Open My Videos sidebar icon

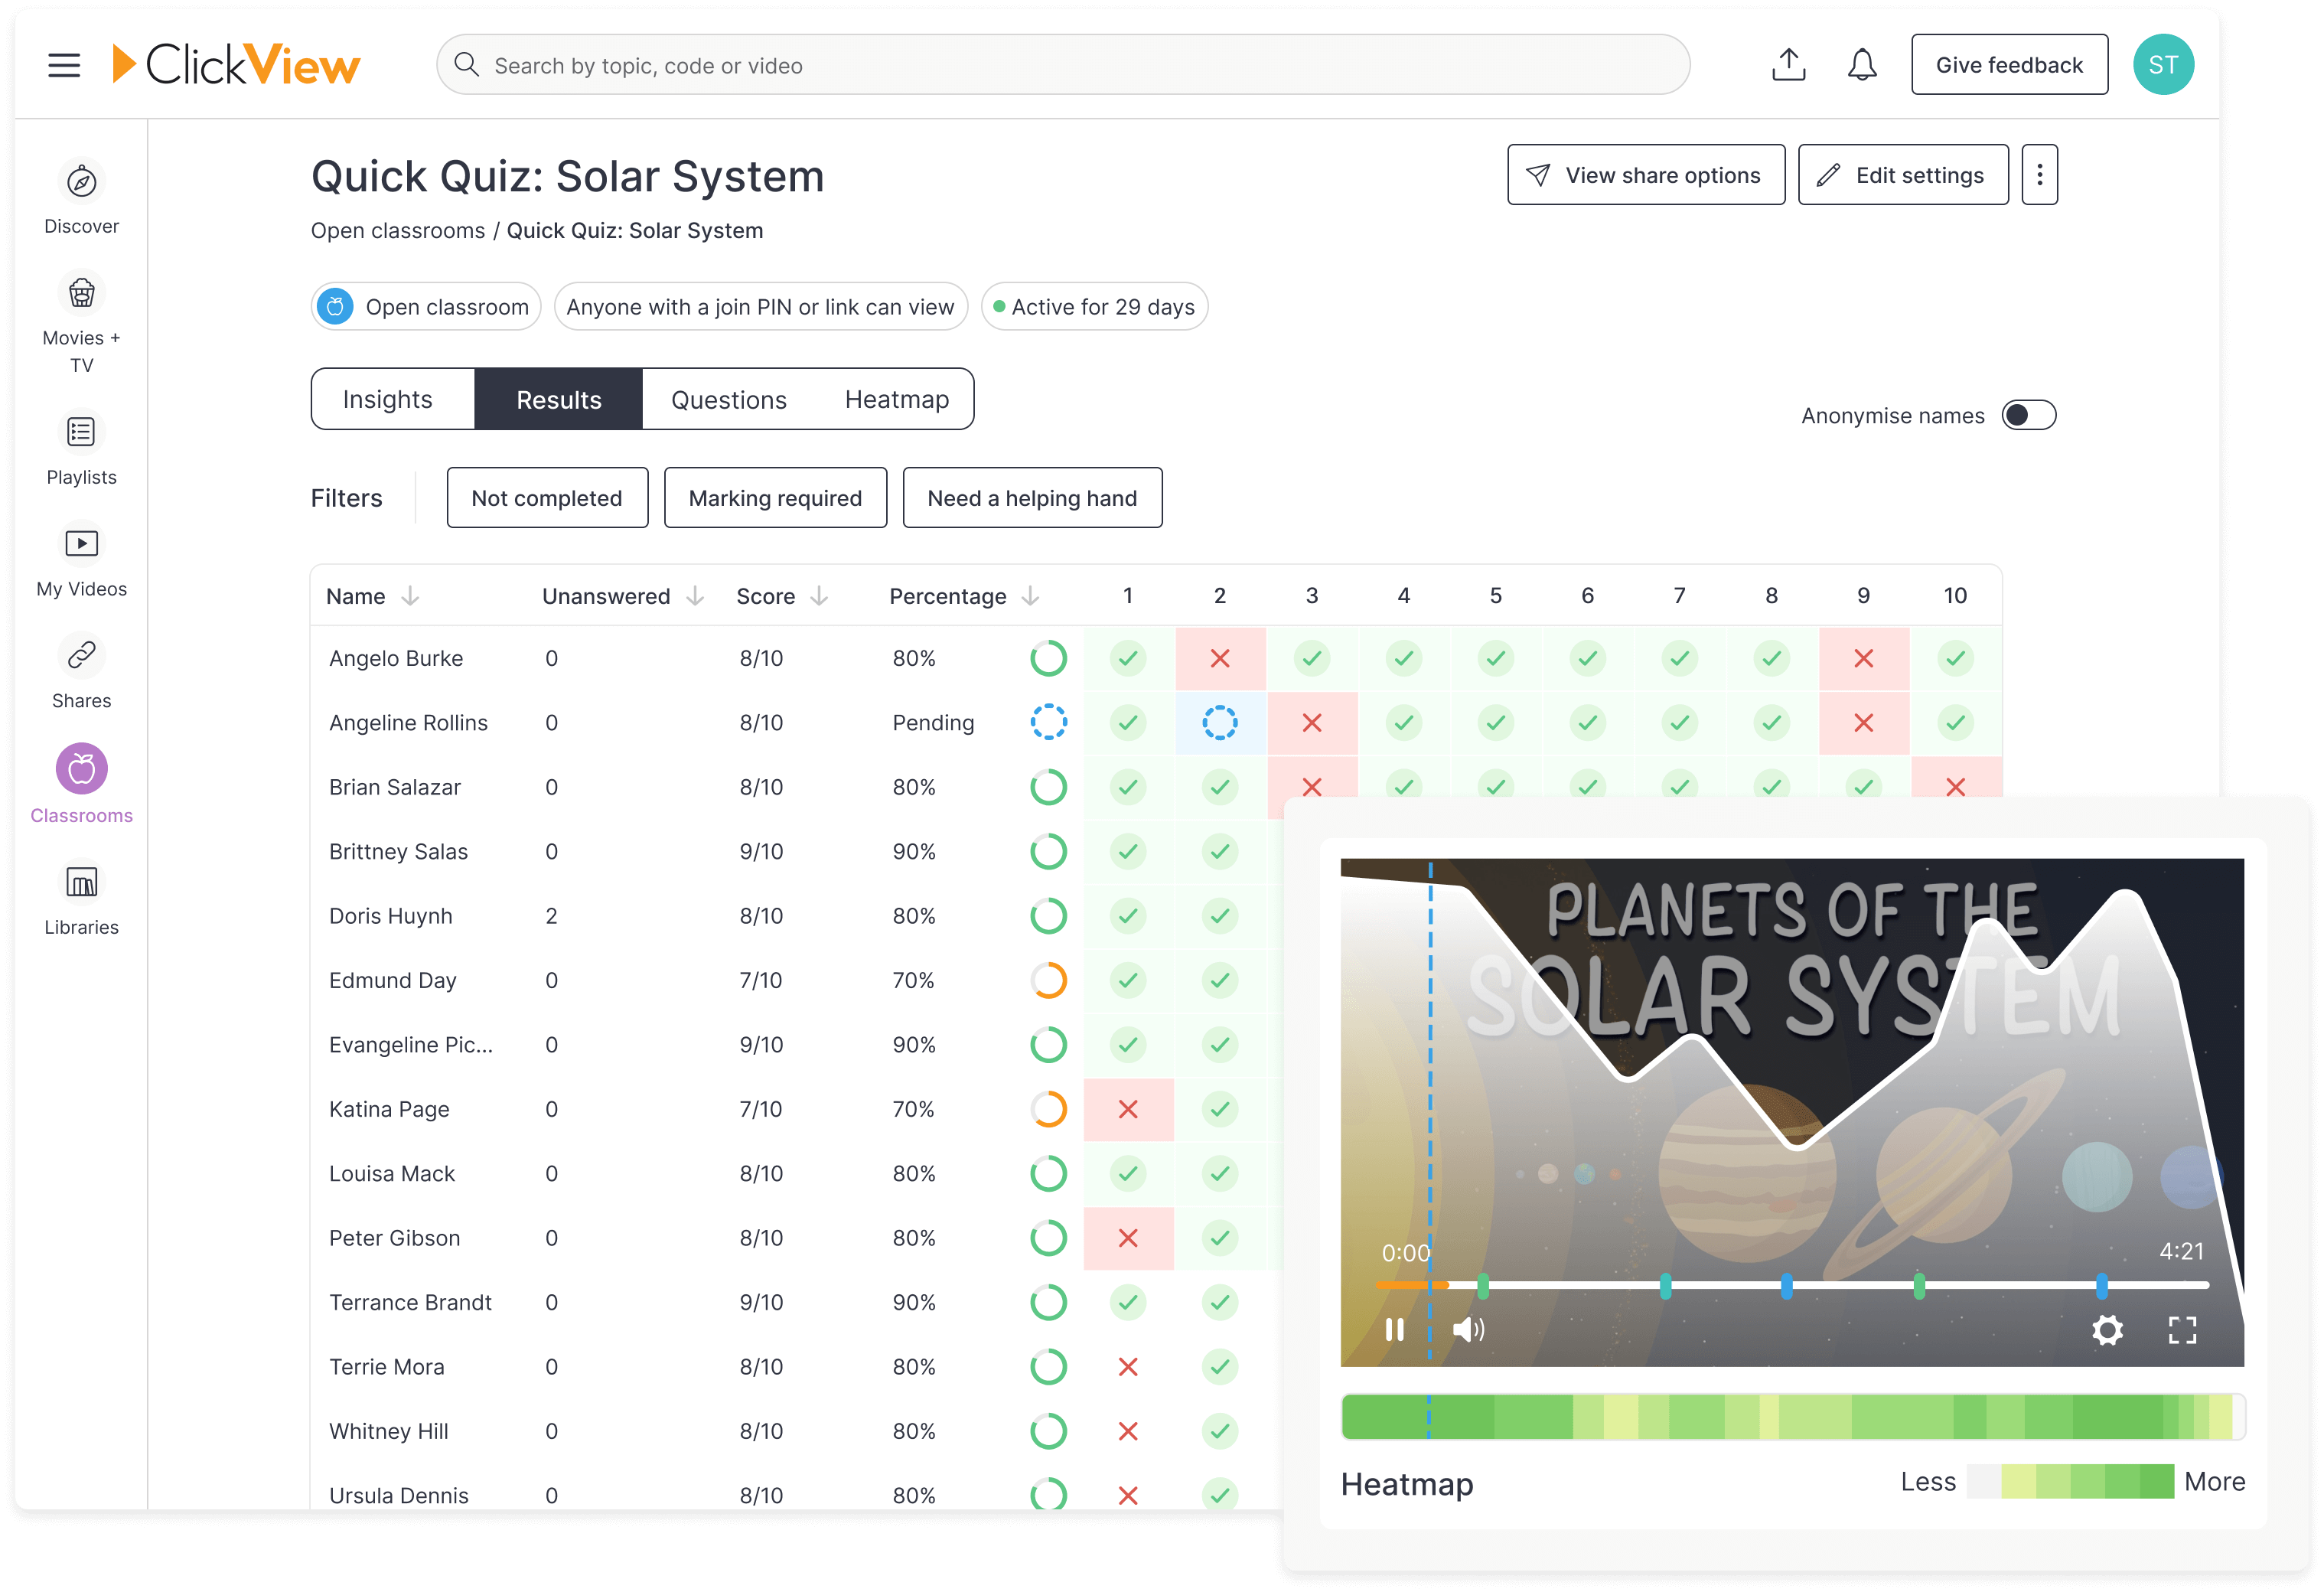click(x=81, y=544)
